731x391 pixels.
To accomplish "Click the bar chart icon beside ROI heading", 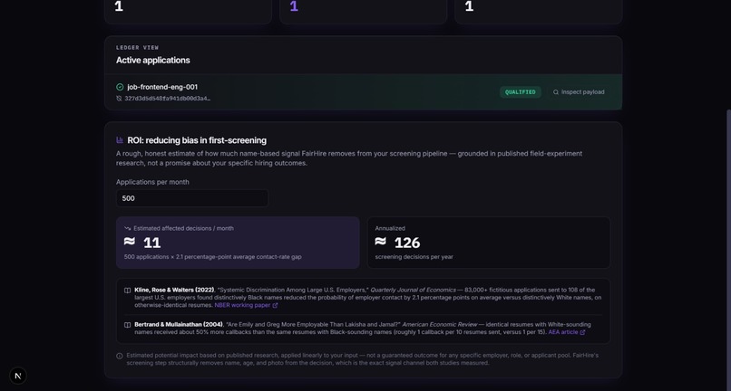I will point(120,140).
